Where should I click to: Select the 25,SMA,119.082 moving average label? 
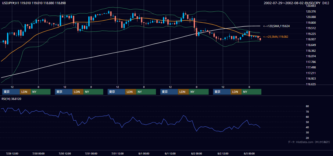click(x=276, y=37)
